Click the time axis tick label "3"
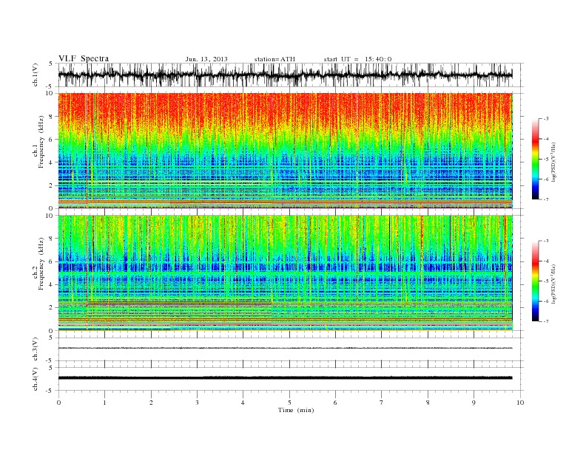This screenshot has height=452, width=586. click(x=198, y=403)
